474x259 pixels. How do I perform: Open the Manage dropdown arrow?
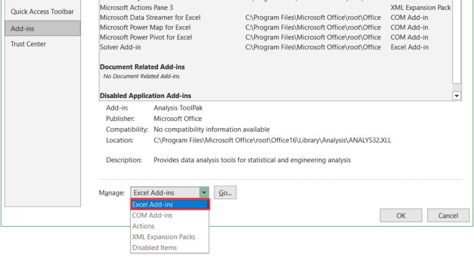tap(204, 192)
